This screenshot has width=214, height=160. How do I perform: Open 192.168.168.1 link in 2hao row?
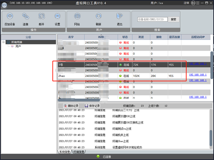(198, 75)
